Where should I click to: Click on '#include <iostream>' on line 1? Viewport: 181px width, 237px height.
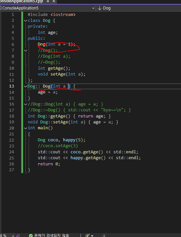click(x=52, y=15)
